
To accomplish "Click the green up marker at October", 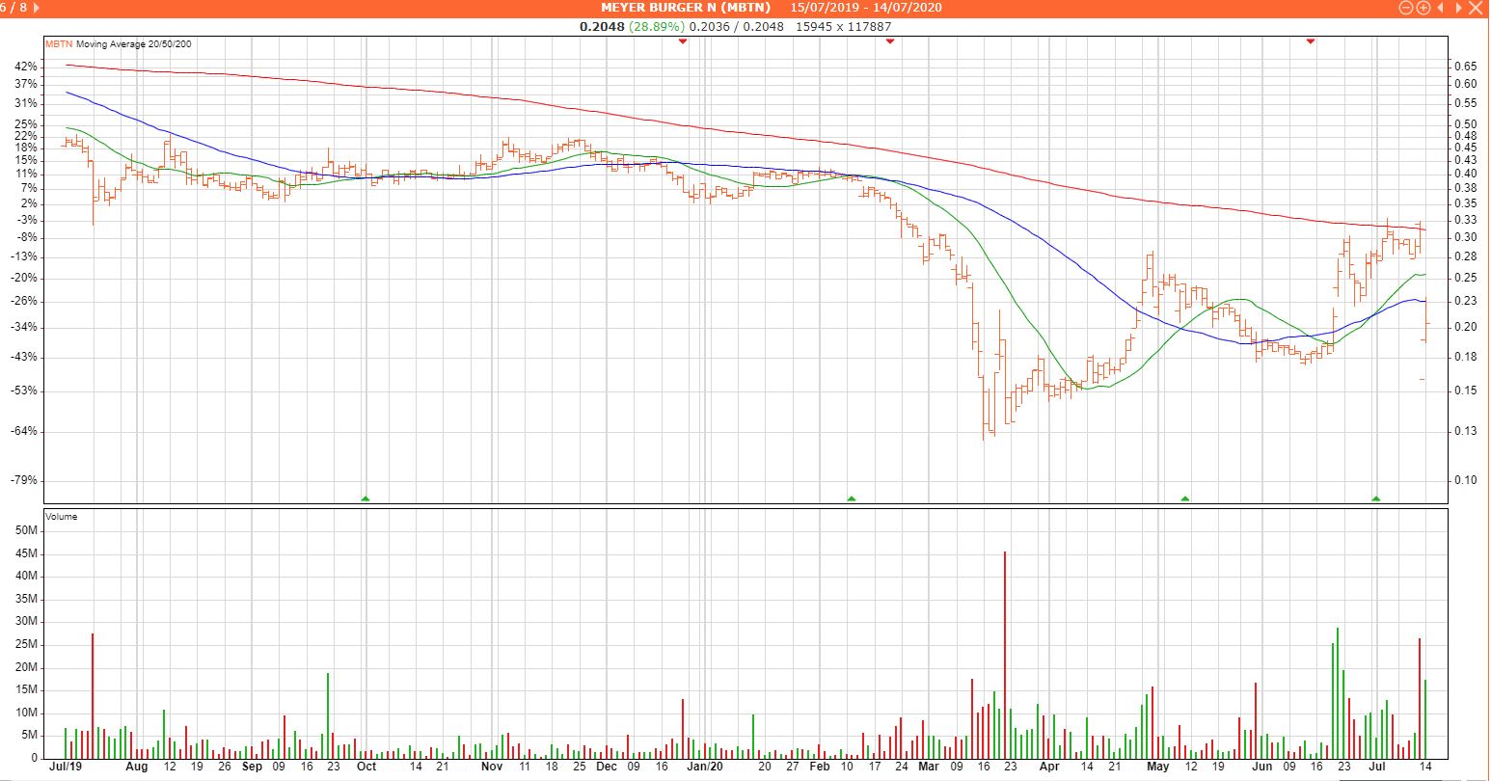I will (365, 498).
